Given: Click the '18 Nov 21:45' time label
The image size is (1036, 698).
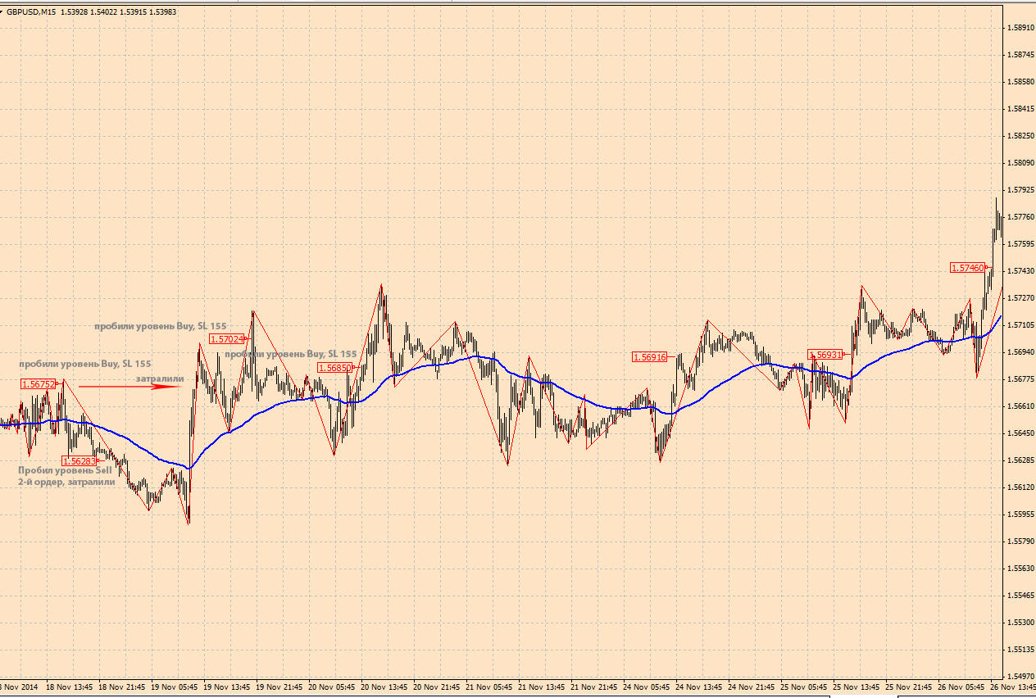Looking at the screenshot, I should (121, 687).
